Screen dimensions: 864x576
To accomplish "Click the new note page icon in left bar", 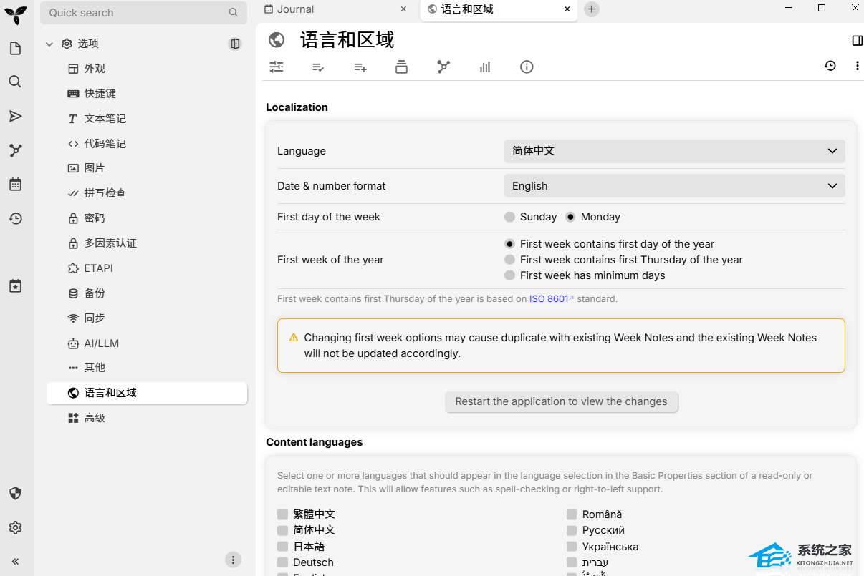I will (15, 48).
